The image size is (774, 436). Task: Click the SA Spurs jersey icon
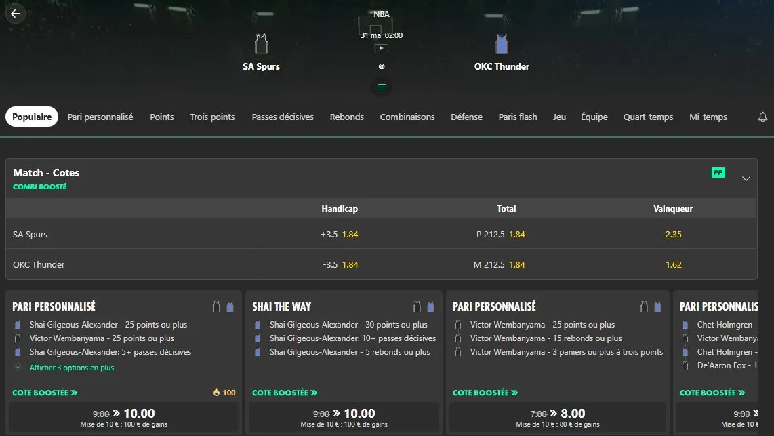261,43
